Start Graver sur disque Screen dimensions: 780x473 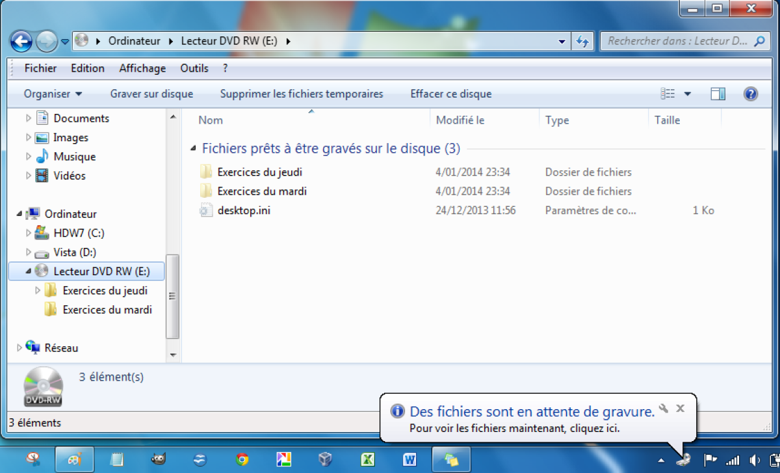pyautogui.click(x=151, y=94)
